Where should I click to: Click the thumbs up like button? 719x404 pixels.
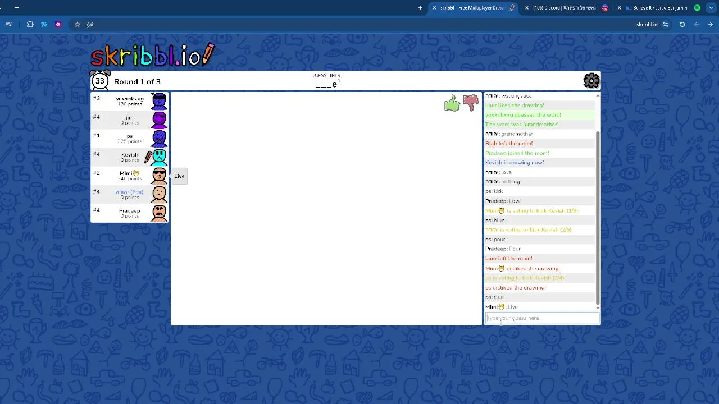[452, 103]
